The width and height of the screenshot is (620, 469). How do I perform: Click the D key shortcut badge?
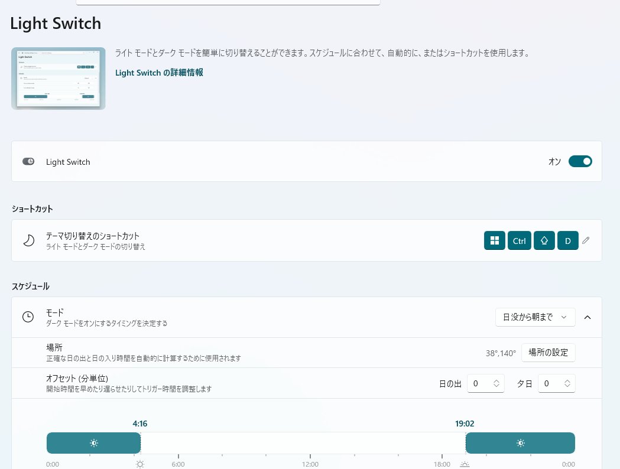[x=568, y=240]
